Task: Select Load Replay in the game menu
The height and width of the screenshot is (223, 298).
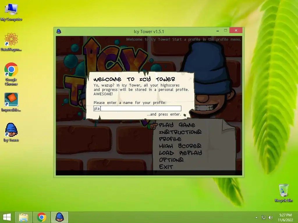Action: pos(180,153)
